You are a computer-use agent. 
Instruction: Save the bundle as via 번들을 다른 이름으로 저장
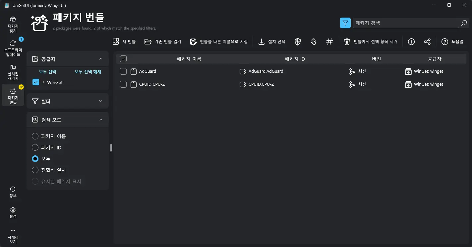[x=219, y=41]
